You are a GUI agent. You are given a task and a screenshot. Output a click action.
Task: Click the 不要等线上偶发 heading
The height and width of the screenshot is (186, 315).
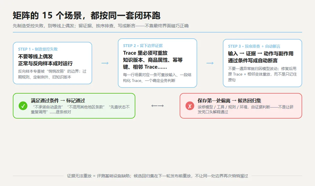pos(35,56)
